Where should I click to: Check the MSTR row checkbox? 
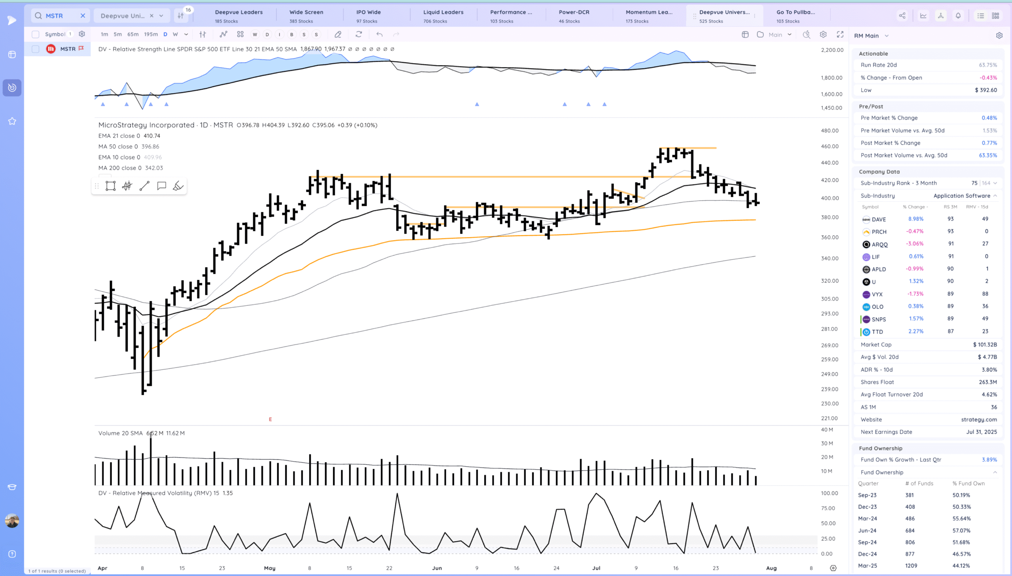35,49
